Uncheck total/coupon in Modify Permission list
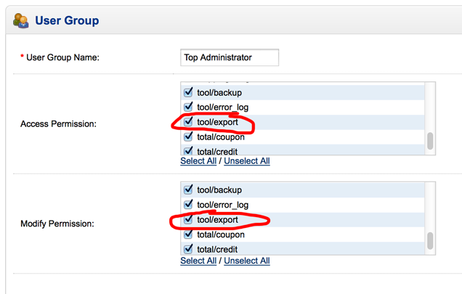This screenshot has width=462, height=294. pos(188,234)
